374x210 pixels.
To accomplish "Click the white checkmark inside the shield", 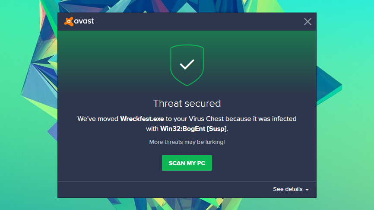I will [187, 64].
